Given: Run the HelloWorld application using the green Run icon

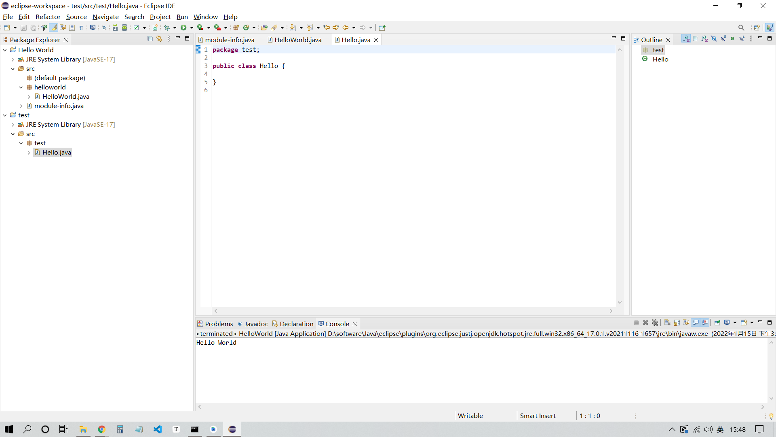Looking at the screenshot, I should 184,27.
